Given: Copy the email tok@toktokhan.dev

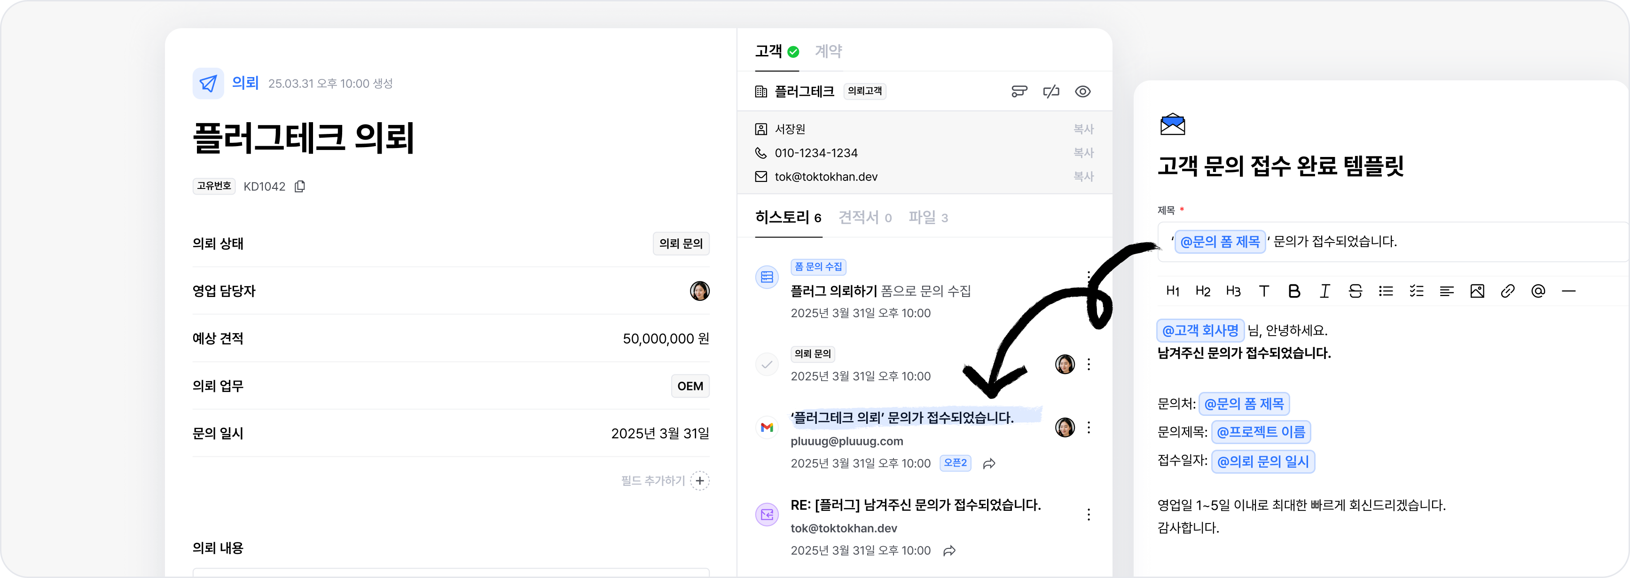Looking at the screenshot, I should point(1083,176).
